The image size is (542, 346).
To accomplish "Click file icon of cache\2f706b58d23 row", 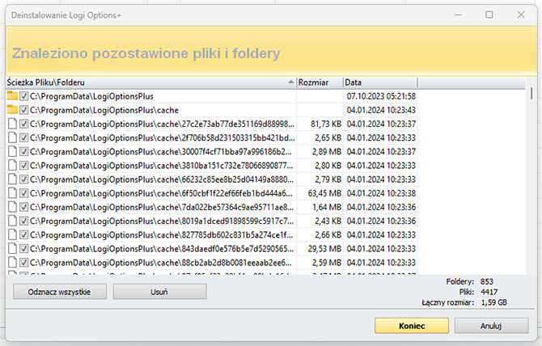I will pos(12,137).
